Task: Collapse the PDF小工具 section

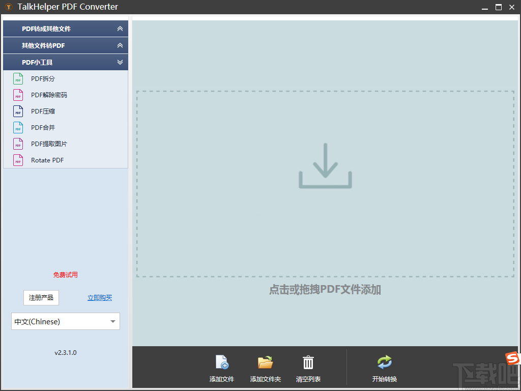Action: coord(120,62)
